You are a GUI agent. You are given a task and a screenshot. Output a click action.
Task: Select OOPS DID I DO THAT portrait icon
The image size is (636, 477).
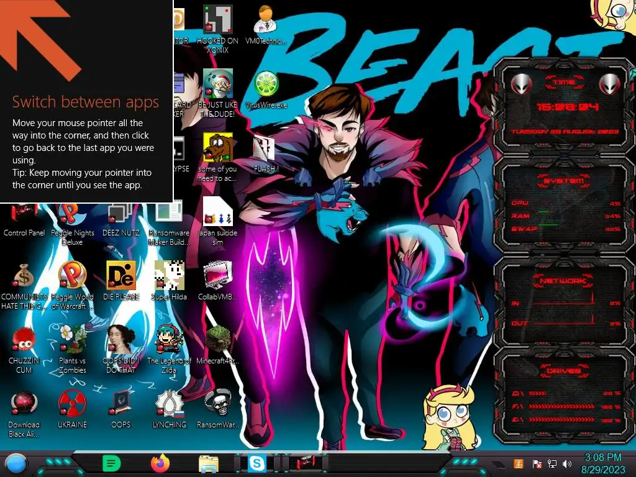point(121,340)
